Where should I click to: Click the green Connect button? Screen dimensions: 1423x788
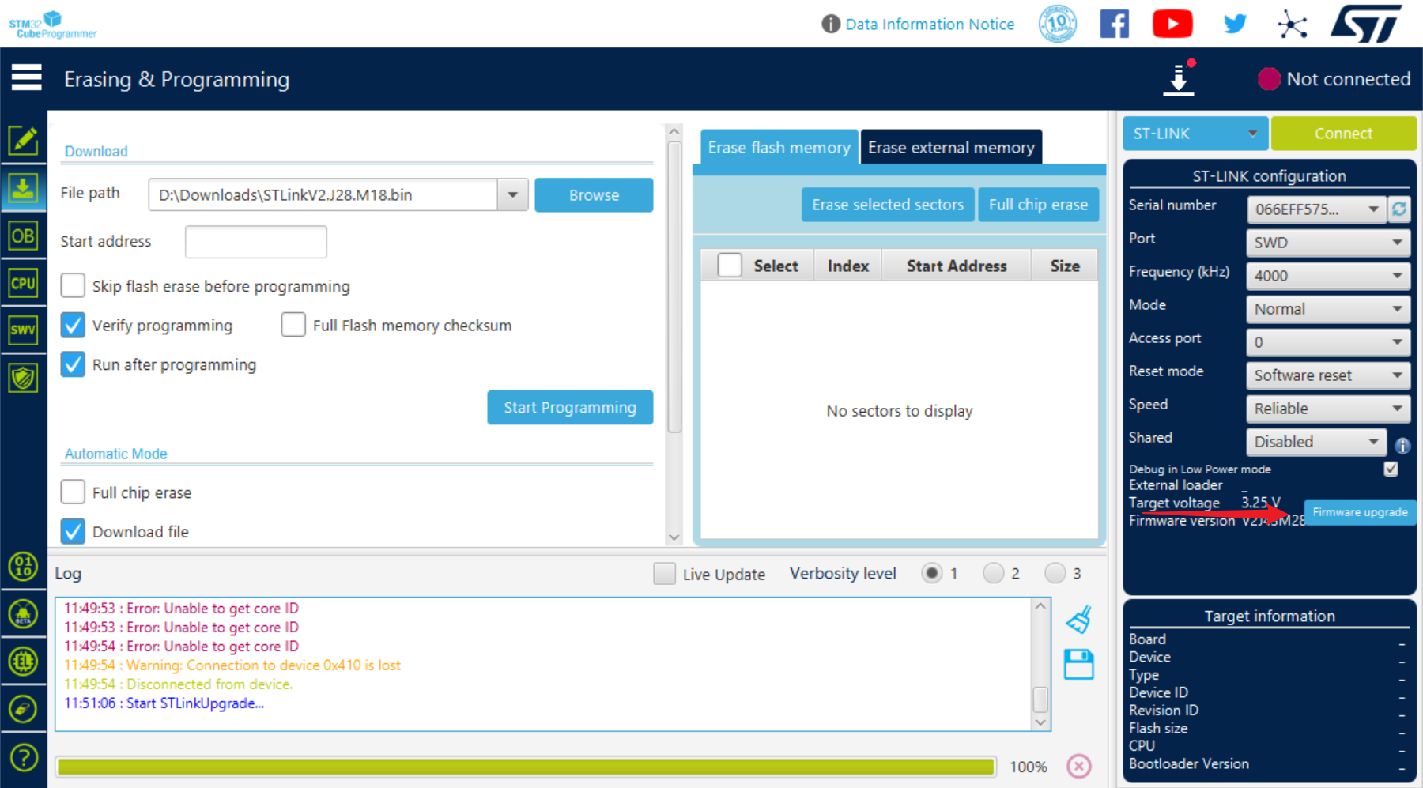(1343, 133)
